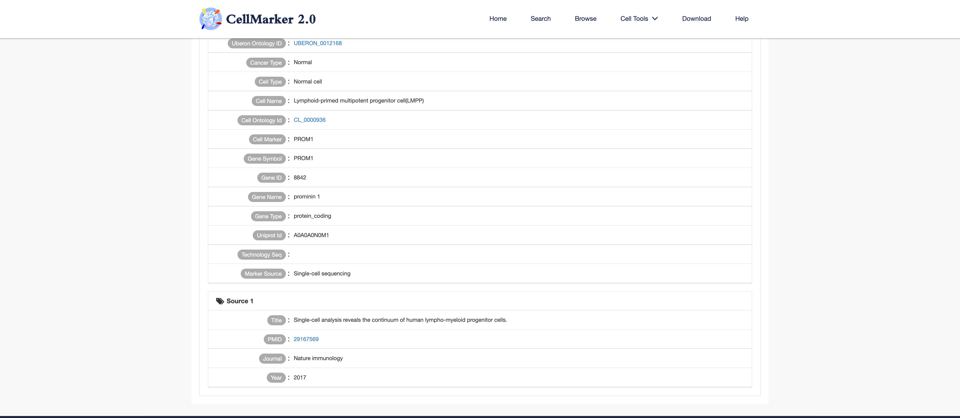Expand the Cell Tools dropdown chevron
The image size is (960, 418).
click(x=655, y=19)
